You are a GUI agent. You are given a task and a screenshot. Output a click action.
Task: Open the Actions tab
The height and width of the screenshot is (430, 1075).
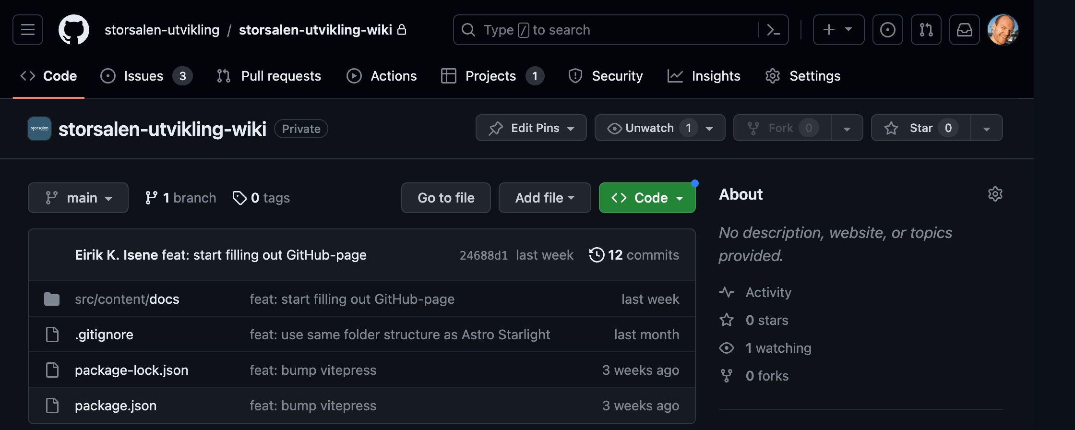click(382, 76)
